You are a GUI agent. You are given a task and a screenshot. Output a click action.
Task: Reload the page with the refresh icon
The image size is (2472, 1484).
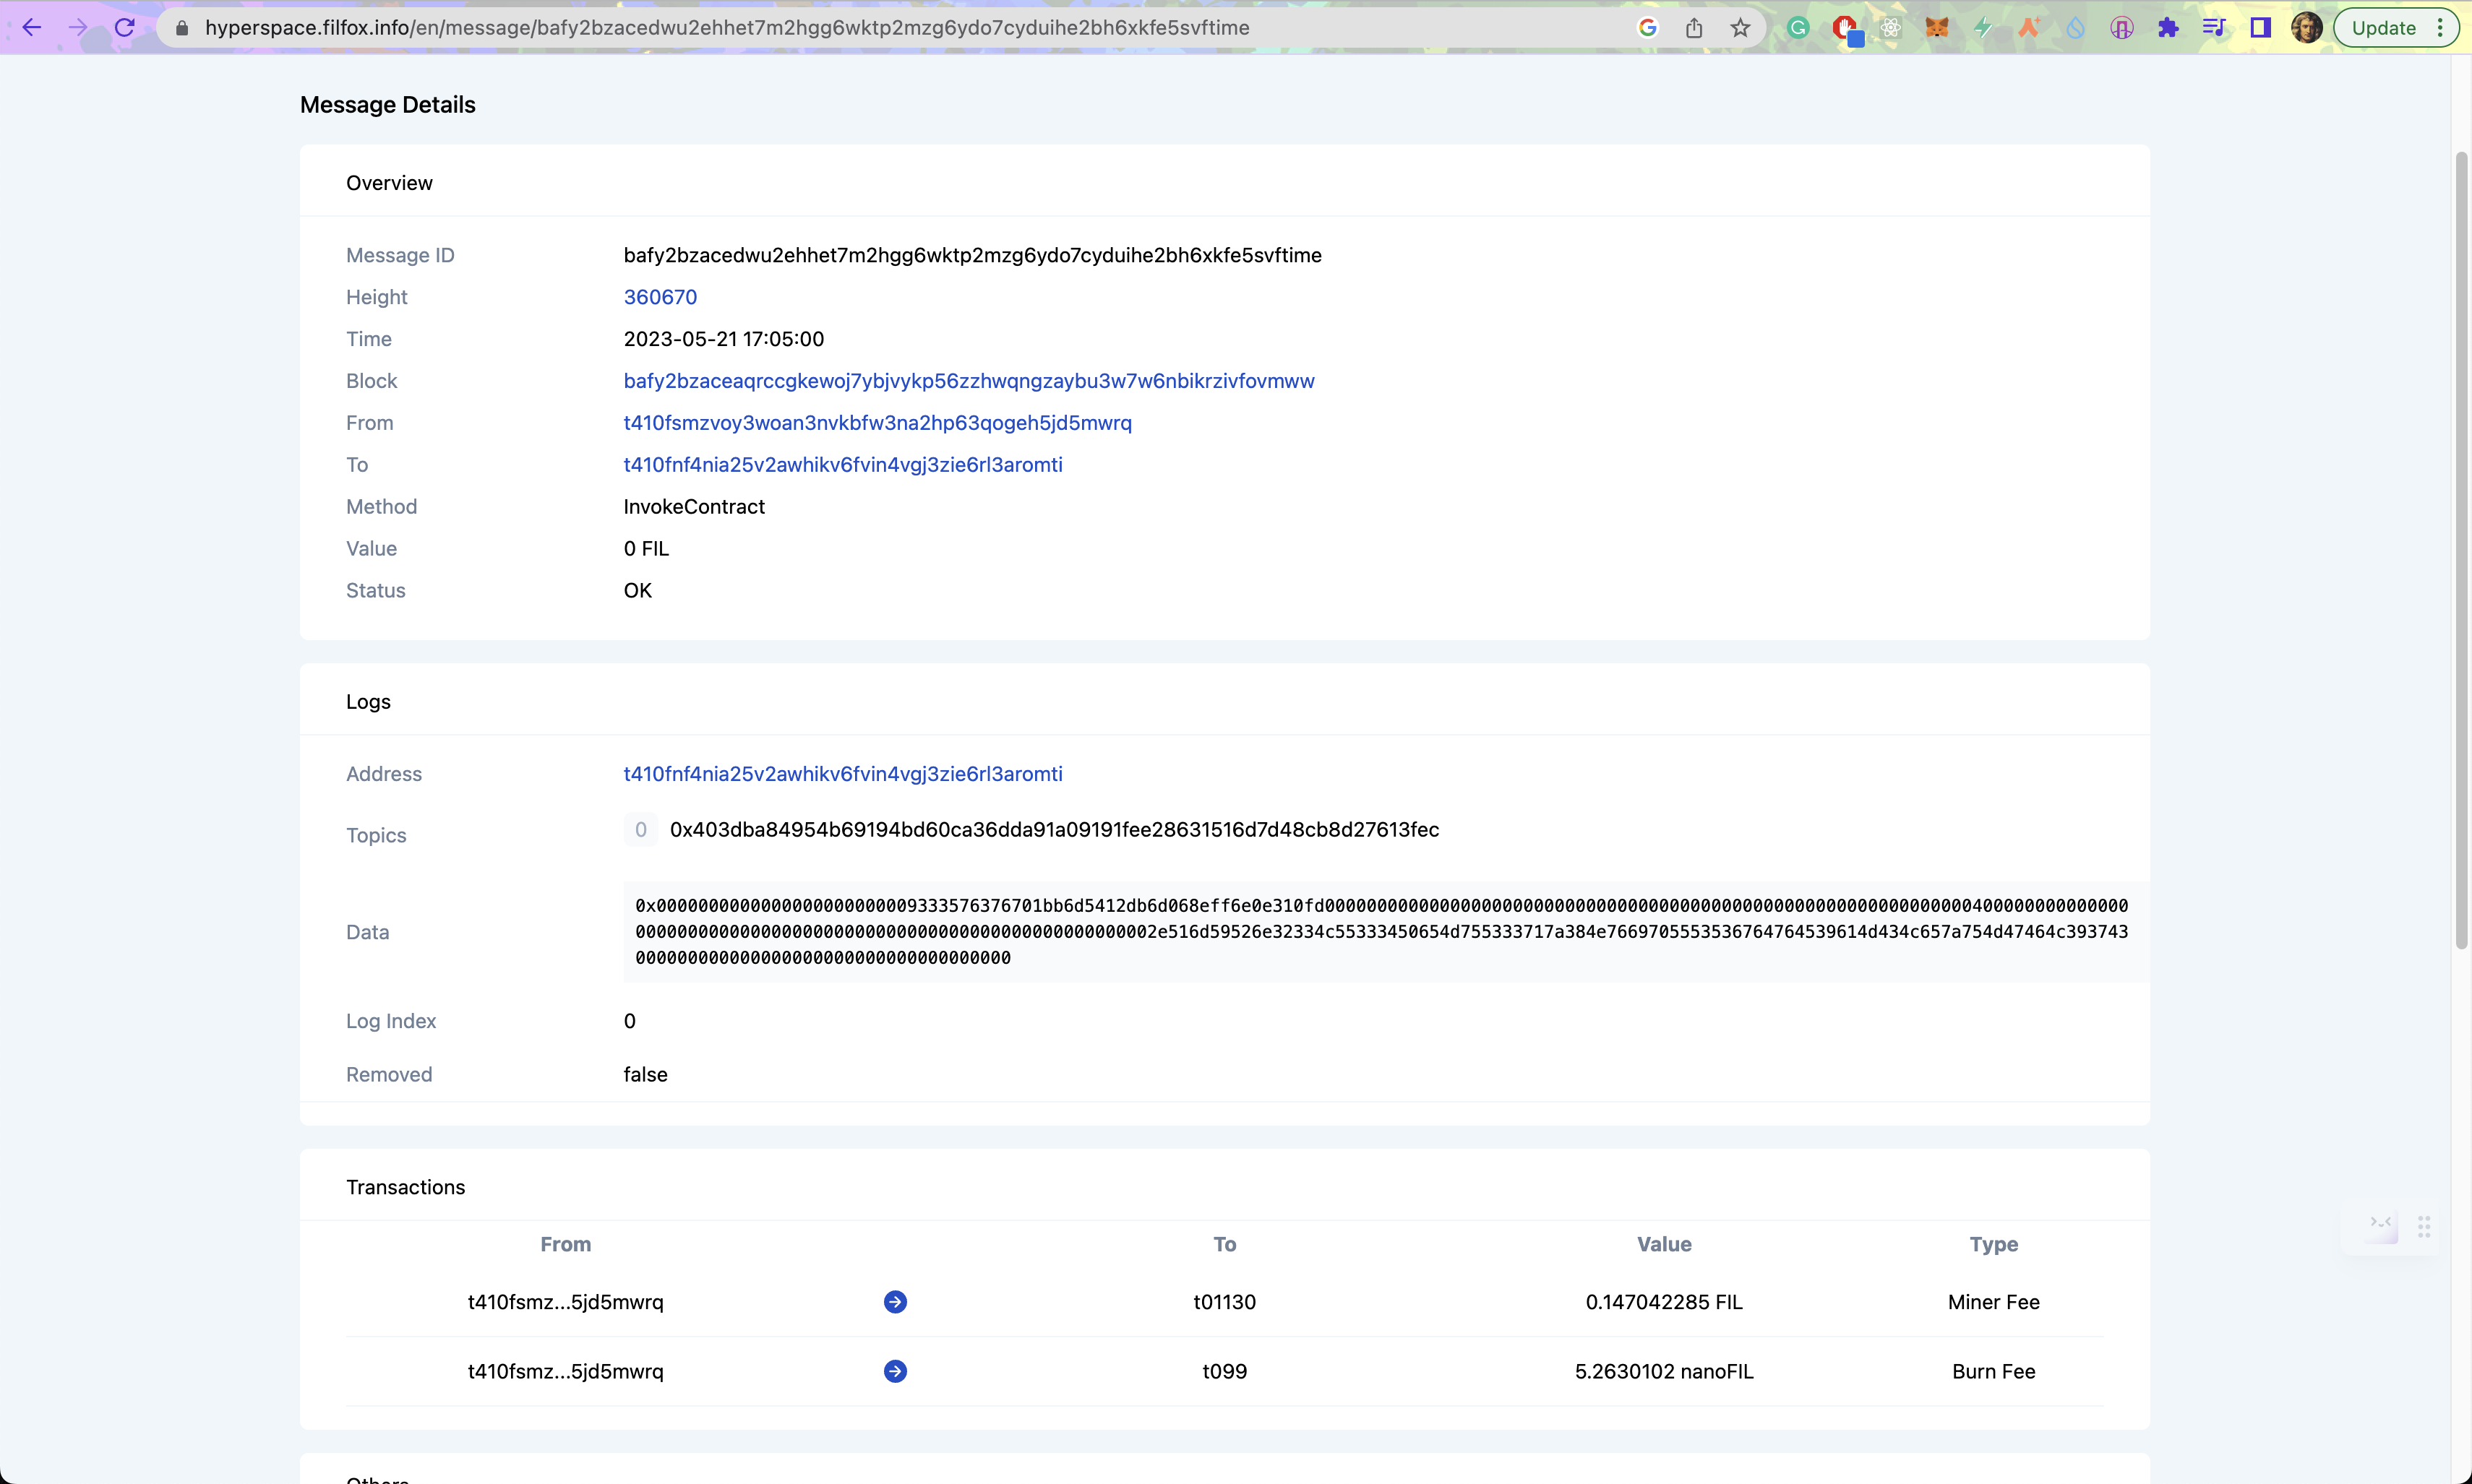click(125, 28)
